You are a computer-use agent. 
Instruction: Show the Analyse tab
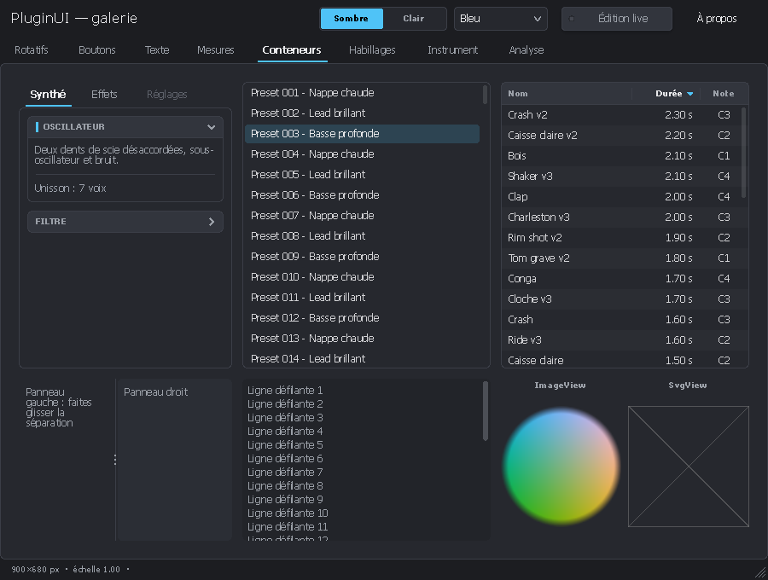527,50
